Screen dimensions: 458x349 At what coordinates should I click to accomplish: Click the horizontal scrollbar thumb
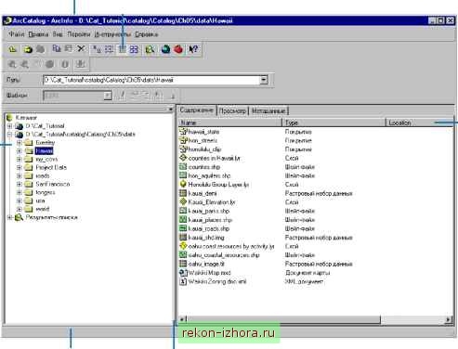(x=283, y=319)
